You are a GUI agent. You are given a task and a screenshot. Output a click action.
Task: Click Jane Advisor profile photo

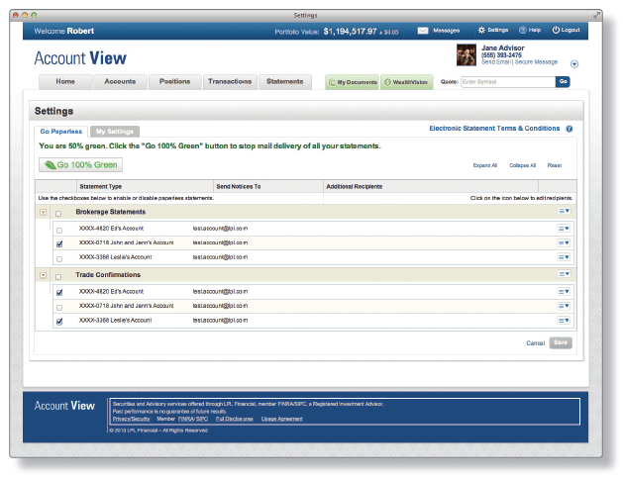pyautogui.click(x=467, y=54)
